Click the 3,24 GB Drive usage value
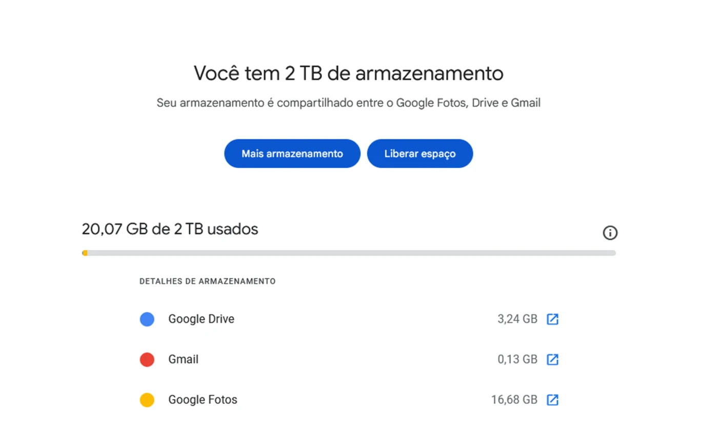This screenshot has width=718, height=426. [x=517, y=319]
